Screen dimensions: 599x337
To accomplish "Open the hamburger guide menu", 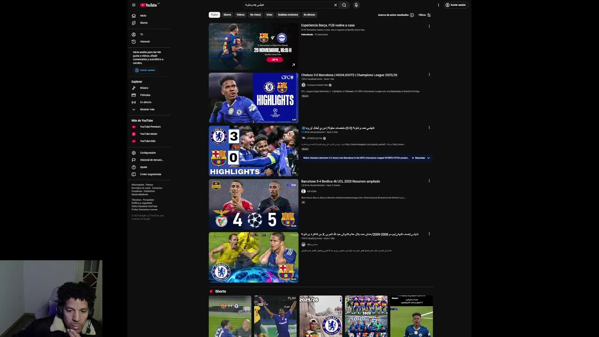I will coord(133,5).
